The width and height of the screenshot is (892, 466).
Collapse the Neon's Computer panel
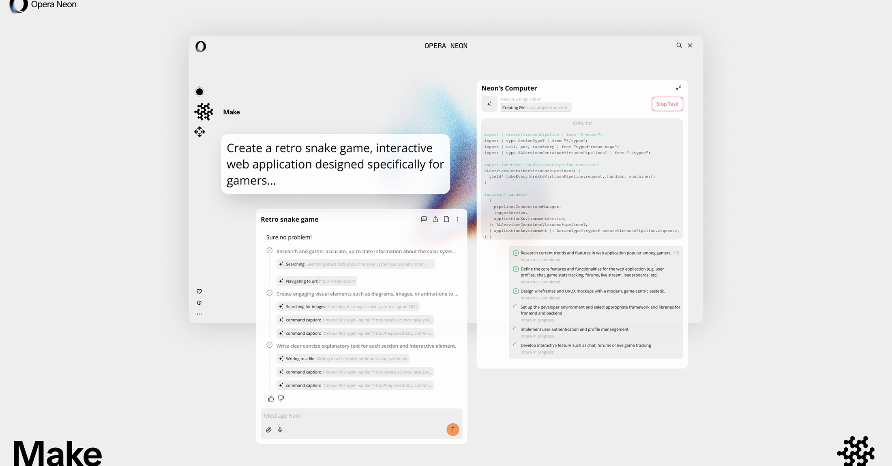click(x=678, y=88)
